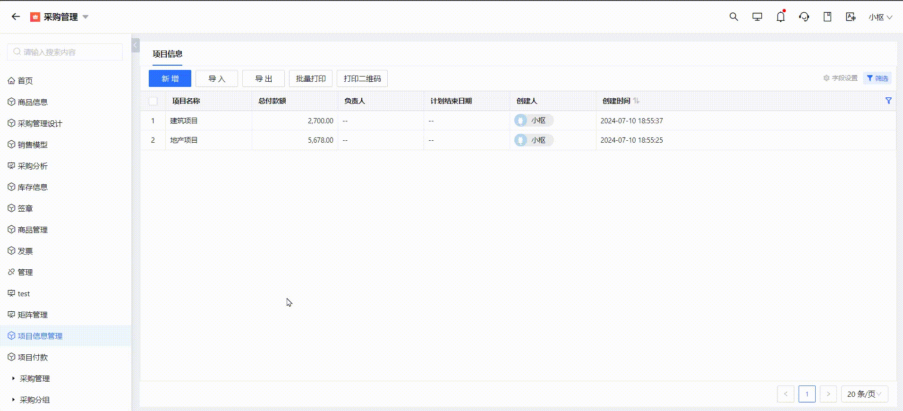
Task: Toggle the select-all checkbox in table header
Action: tap(153, 101)
